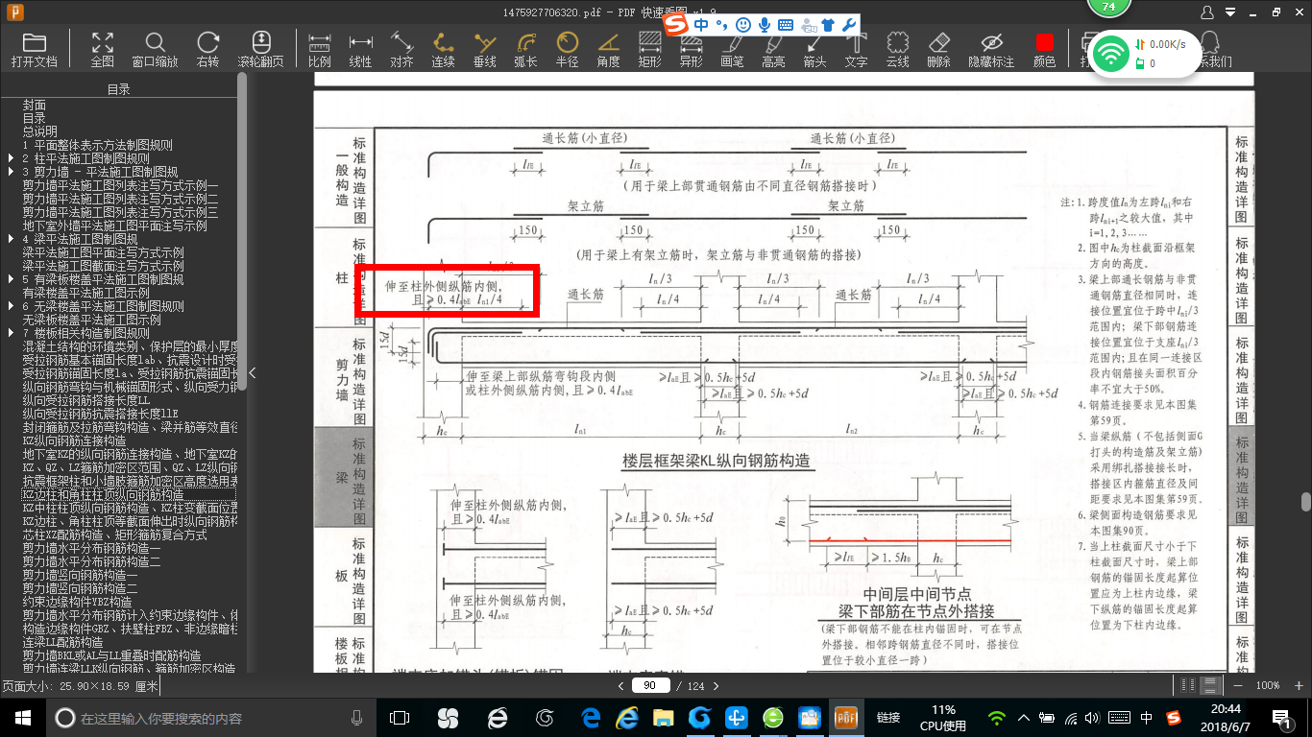The image size is (1312, 737).
Task: Open the Windows Start menu
Action: click(21, 717)
